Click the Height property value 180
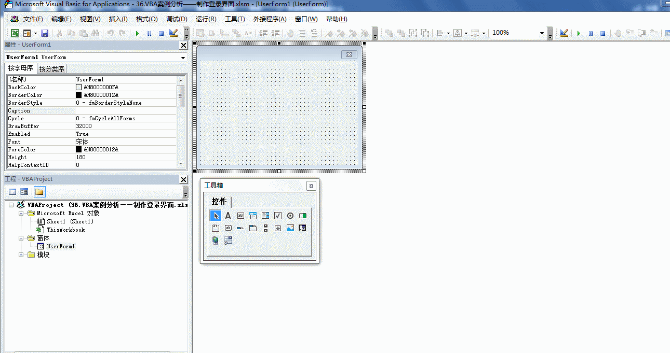 point(126,158)
